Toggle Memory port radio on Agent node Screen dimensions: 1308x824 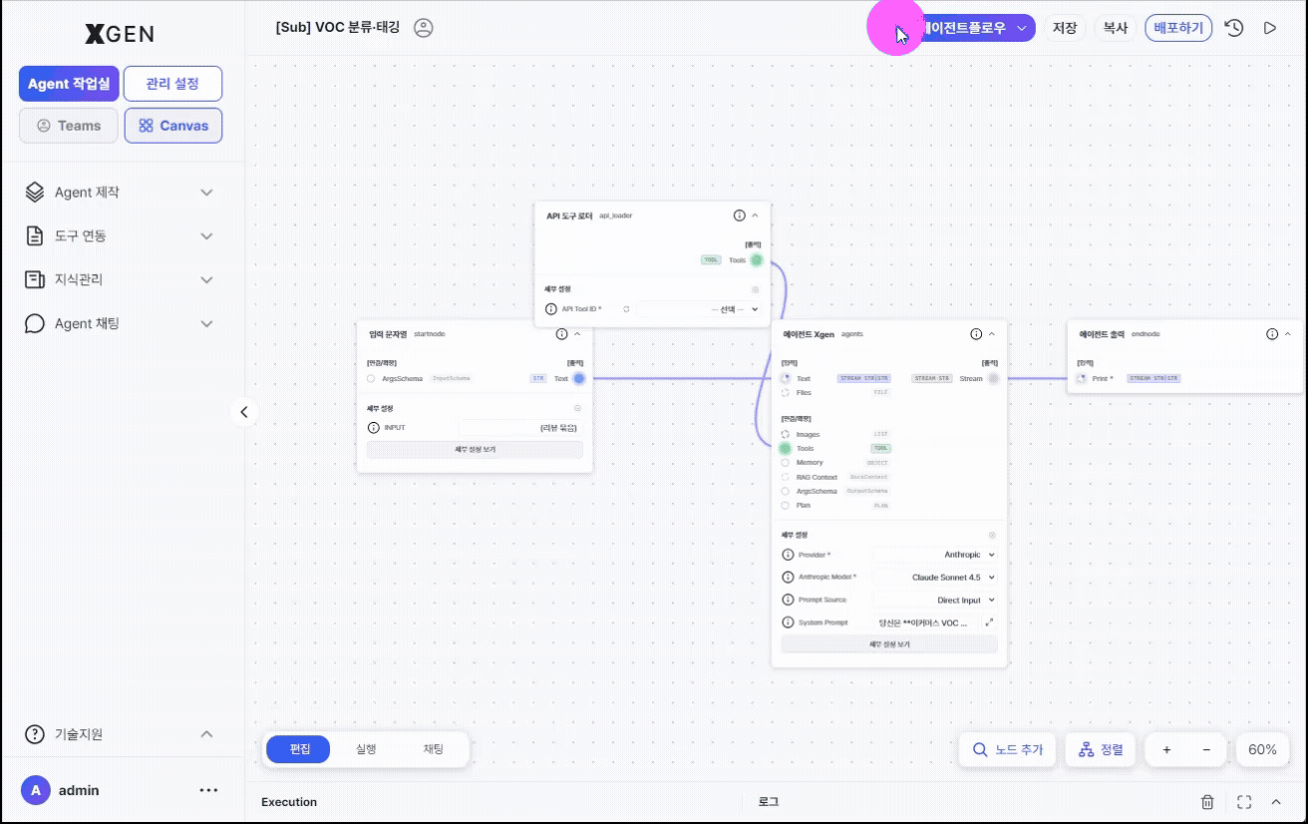click(786, 463)
